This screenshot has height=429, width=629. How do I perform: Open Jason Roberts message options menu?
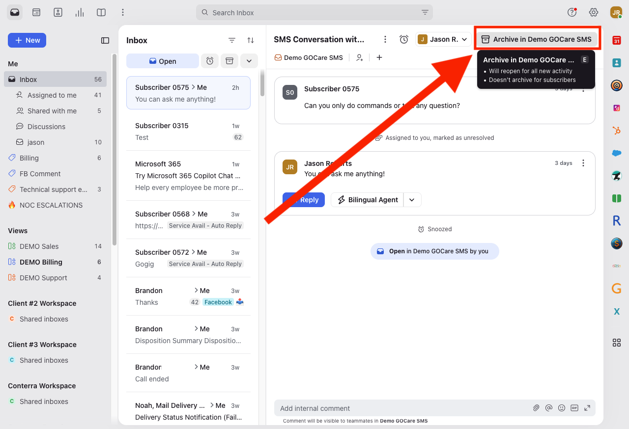click(x=583, y=163)
